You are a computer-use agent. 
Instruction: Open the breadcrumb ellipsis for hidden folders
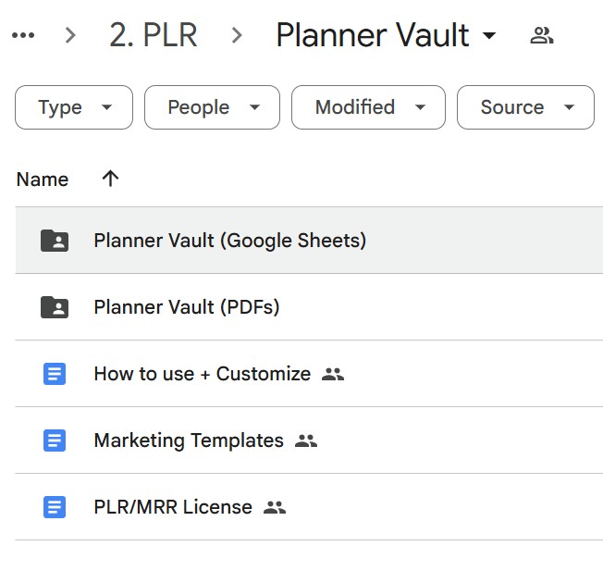[23, 35]
